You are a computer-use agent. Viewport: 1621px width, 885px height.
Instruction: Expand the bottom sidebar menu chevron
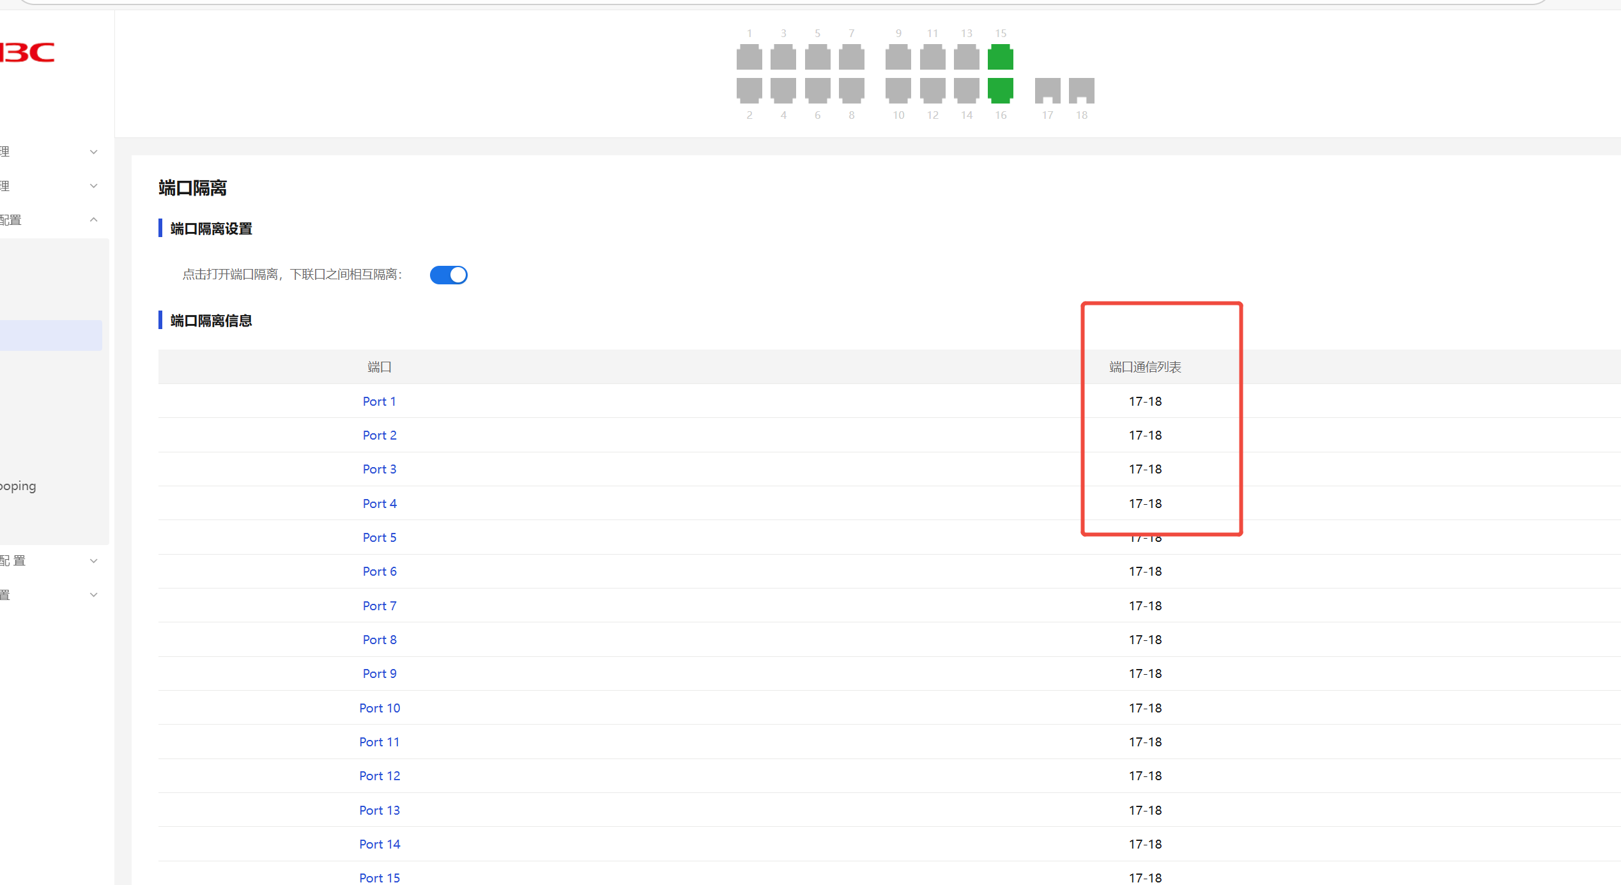tap(94, 595)
